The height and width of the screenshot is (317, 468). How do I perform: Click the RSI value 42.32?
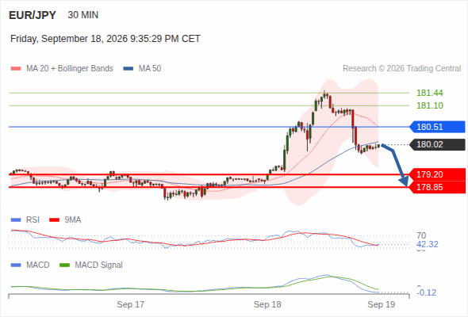pyautogui.click(x=428, y=245)
